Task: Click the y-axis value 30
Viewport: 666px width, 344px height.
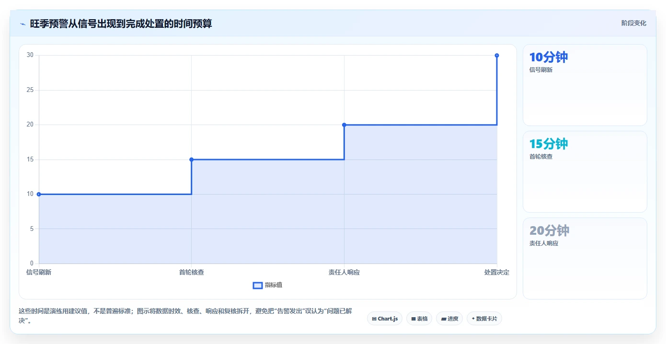Action: pos(30,55)
